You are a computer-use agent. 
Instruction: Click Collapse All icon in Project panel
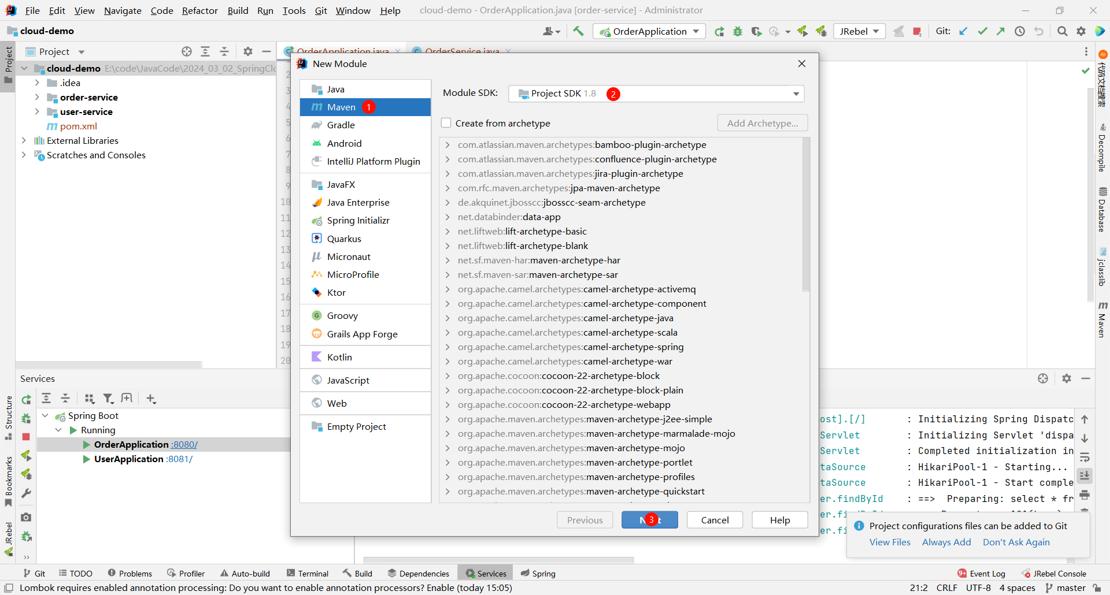click(224, 51)
